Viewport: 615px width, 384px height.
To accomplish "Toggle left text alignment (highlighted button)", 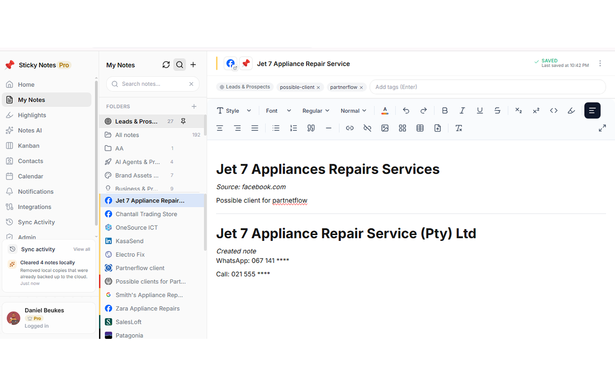I will pos(592,110).
